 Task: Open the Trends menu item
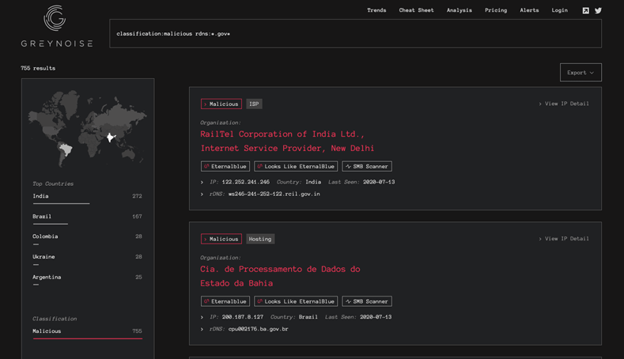(x=376, y=10)
